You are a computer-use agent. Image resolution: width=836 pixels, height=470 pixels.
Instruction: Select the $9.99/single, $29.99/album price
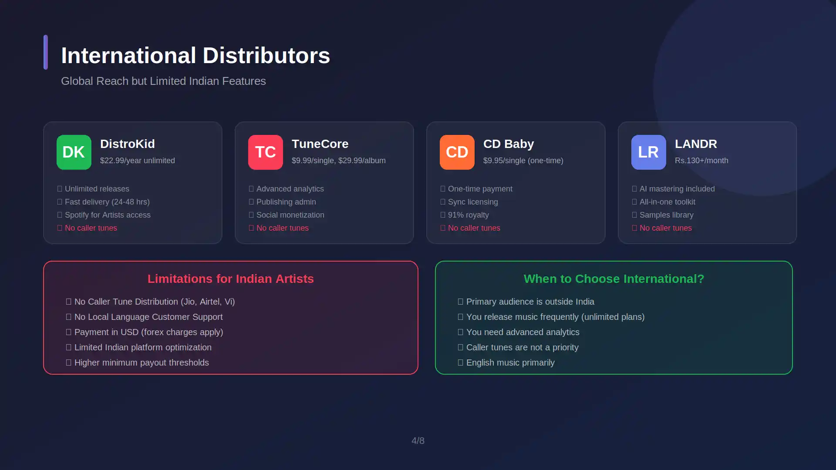339,161
